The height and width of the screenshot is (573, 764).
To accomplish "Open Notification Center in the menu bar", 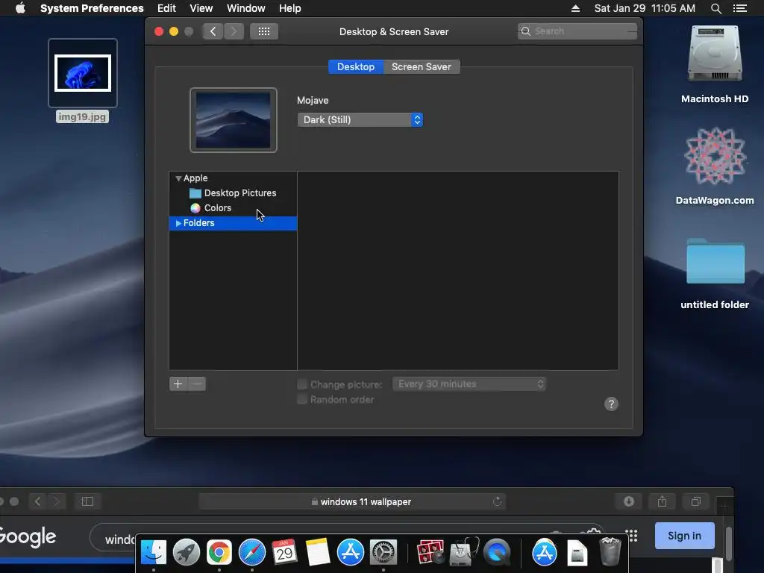I will [x=740, y=8].
